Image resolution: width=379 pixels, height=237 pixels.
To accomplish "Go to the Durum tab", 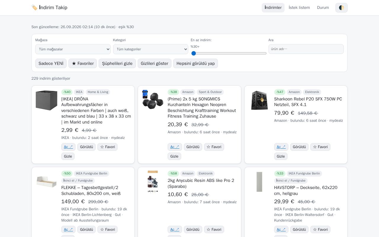I will point(323,8).
